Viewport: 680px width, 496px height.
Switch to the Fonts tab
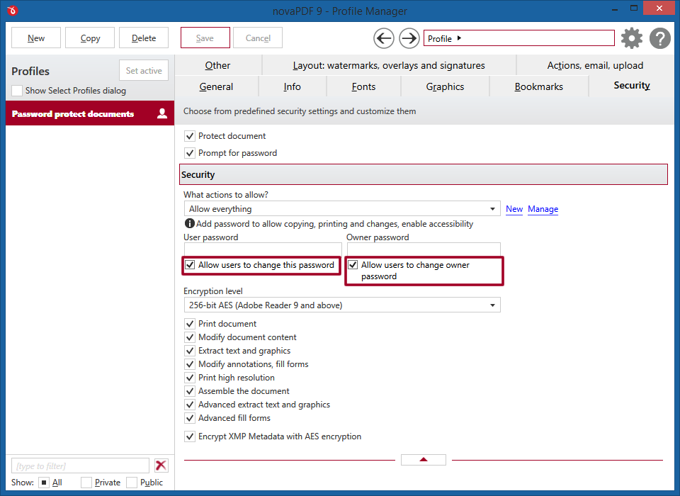point(363,86)
